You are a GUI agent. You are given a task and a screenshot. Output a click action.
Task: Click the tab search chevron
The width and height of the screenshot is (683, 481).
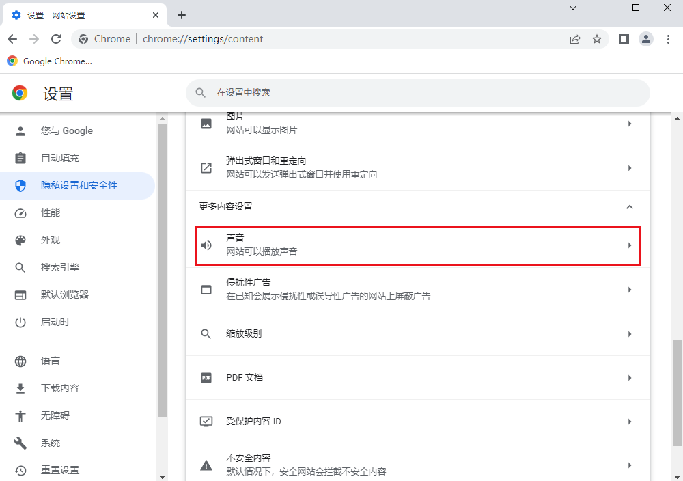(x=573, y=8)
